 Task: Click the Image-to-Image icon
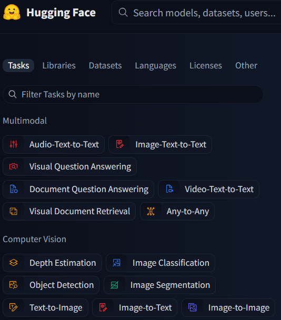pos(193,307)
